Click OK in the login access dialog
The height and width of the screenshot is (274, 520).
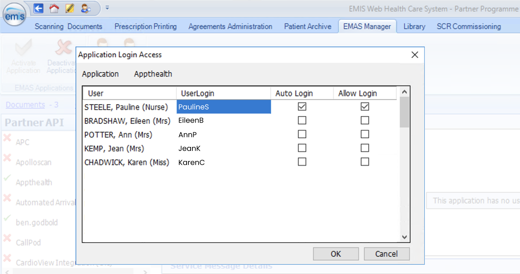[x=336, y=254]
